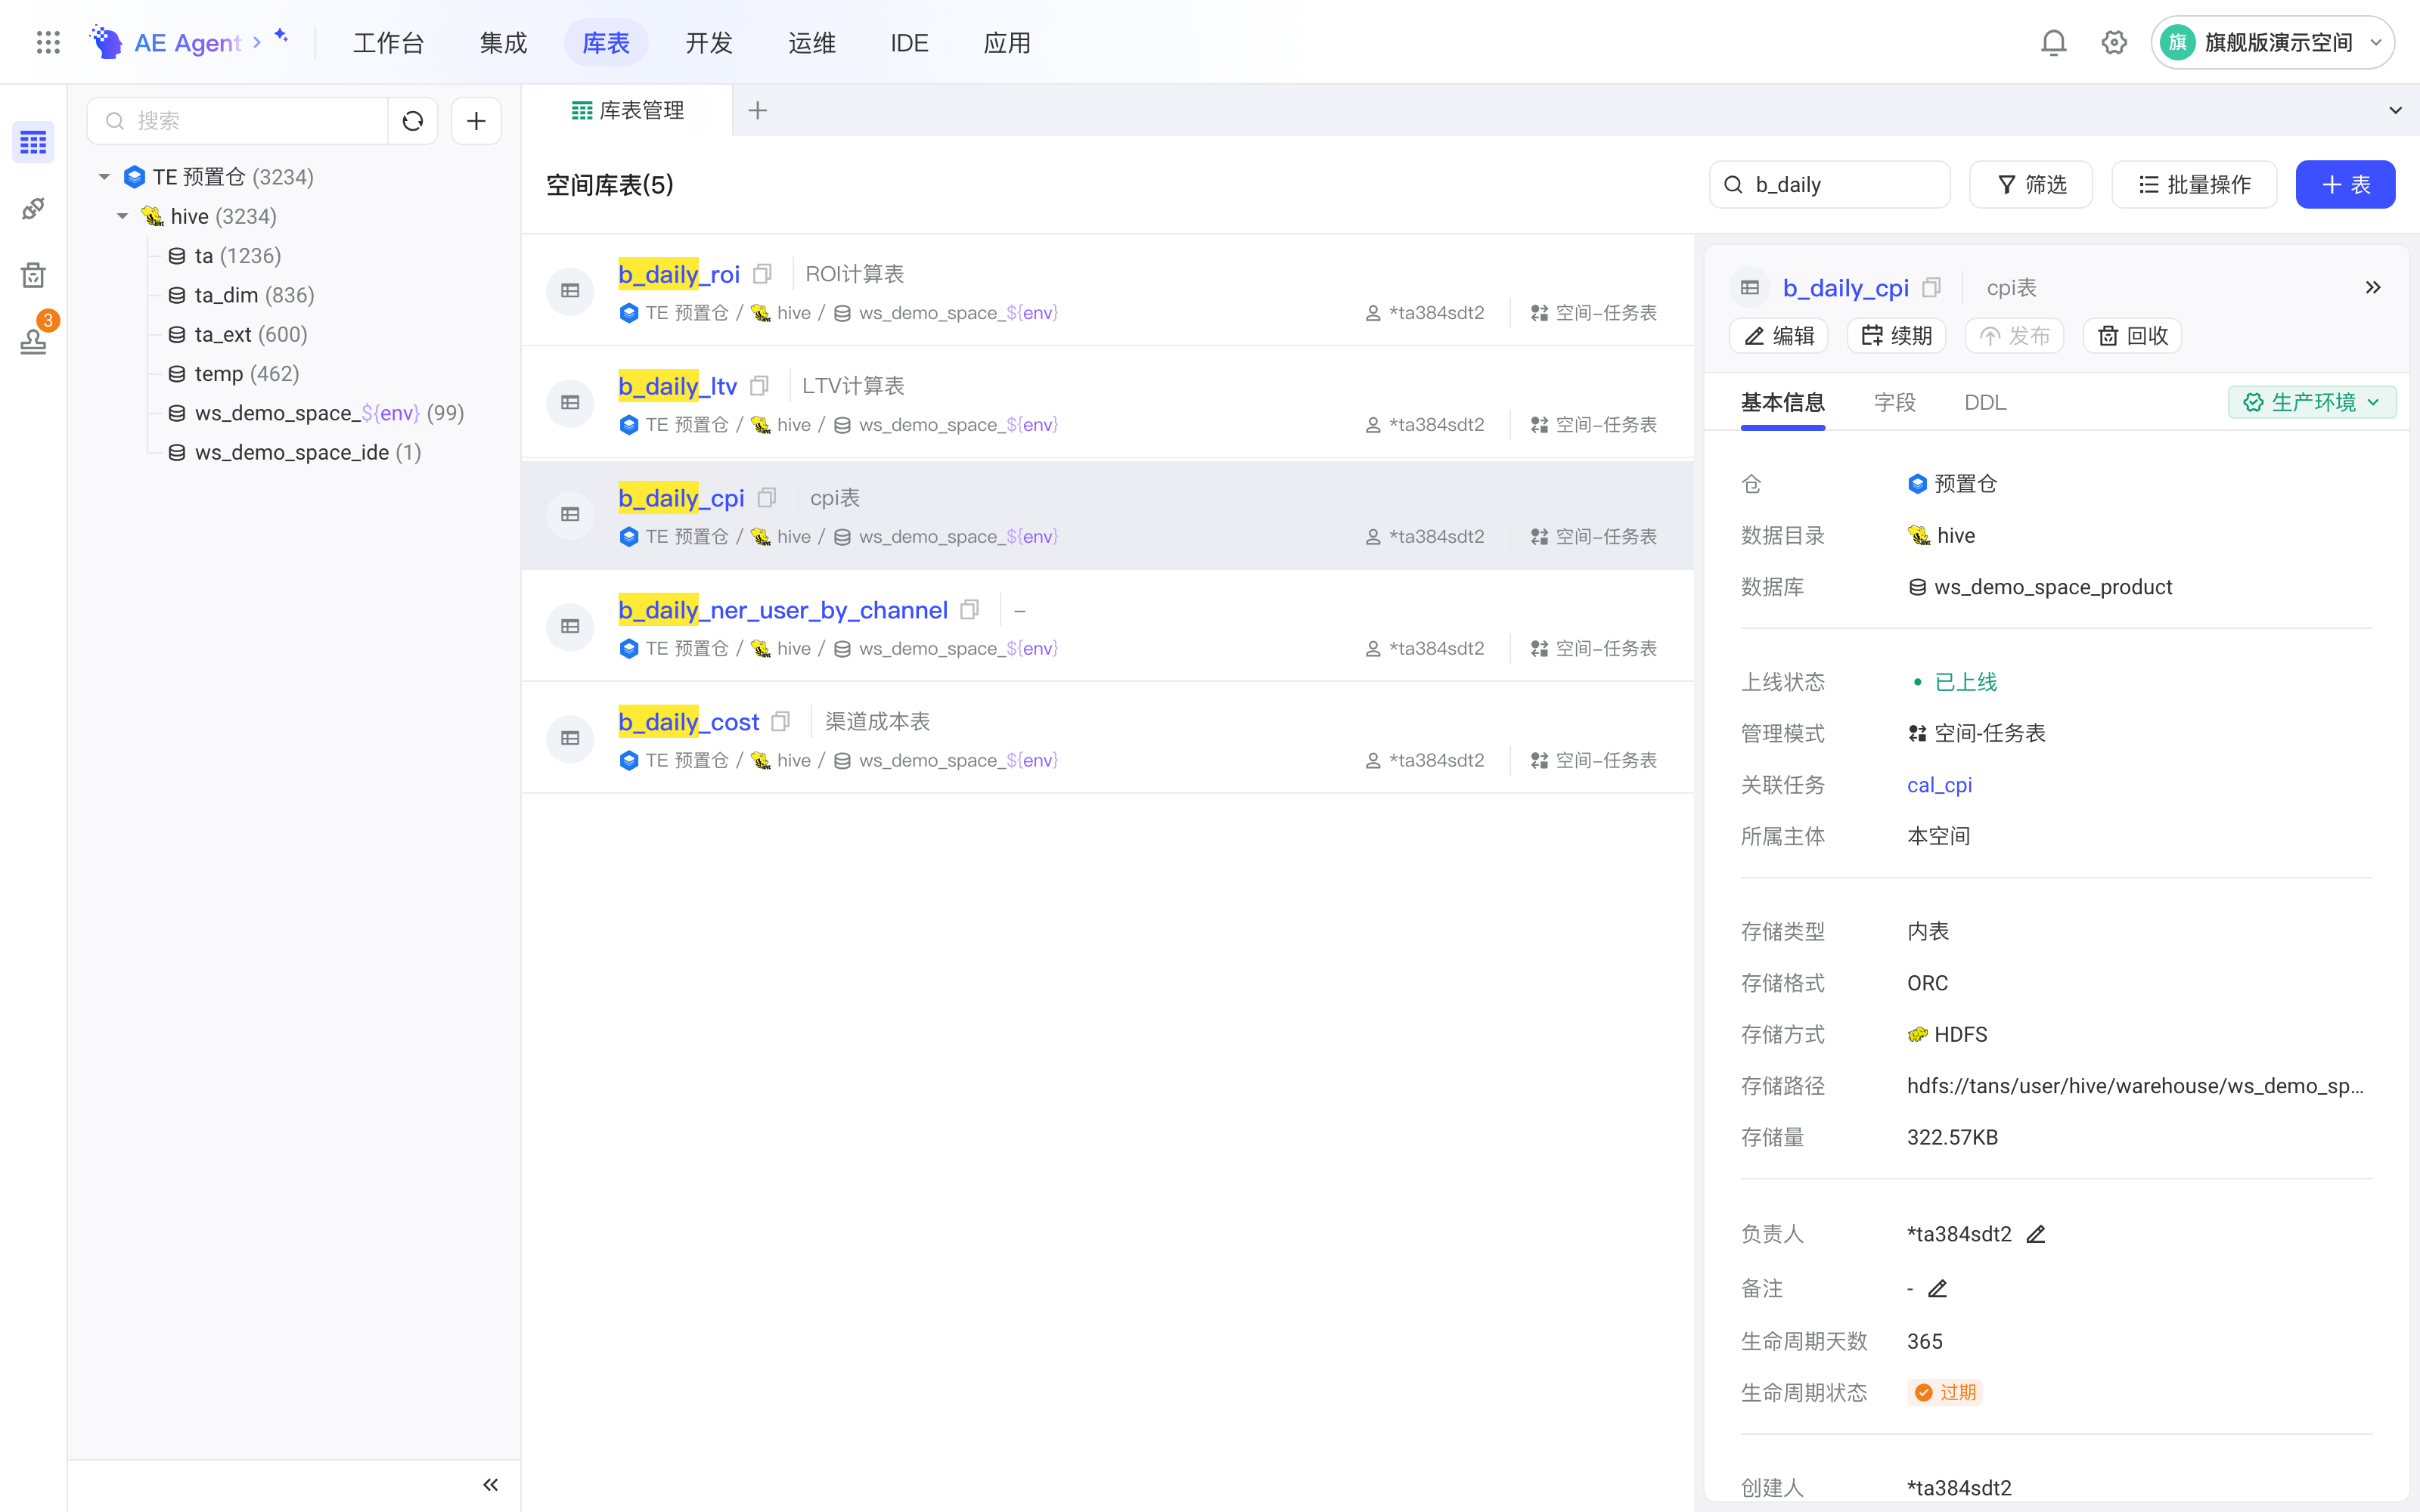Refresh the catalog tree
2420x1512 pixels.
pyautogui.click(x=413, y=121)
